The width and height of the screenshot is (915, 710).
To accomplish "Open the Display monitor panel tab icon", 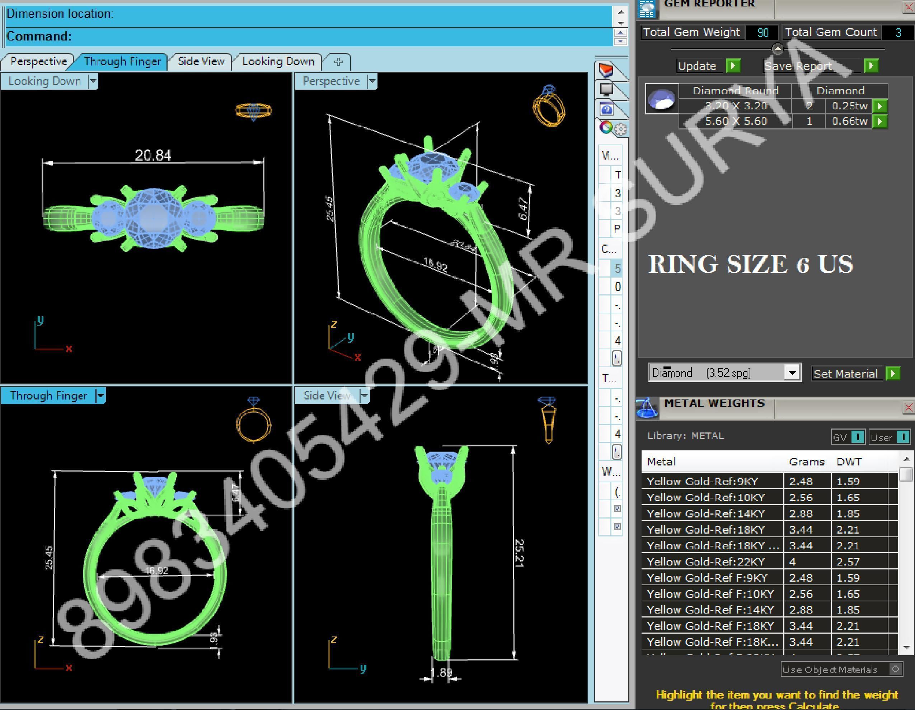I will (606, 89).
